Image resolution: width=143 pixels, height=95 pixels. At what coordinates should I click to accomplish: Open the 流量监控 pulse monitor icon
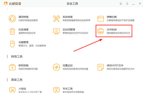click(56, 67)
